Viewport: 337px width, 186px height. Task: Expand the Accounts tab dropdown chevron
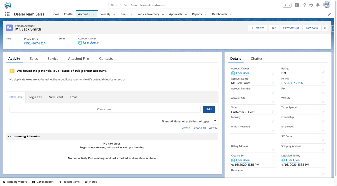pos(94,14)
